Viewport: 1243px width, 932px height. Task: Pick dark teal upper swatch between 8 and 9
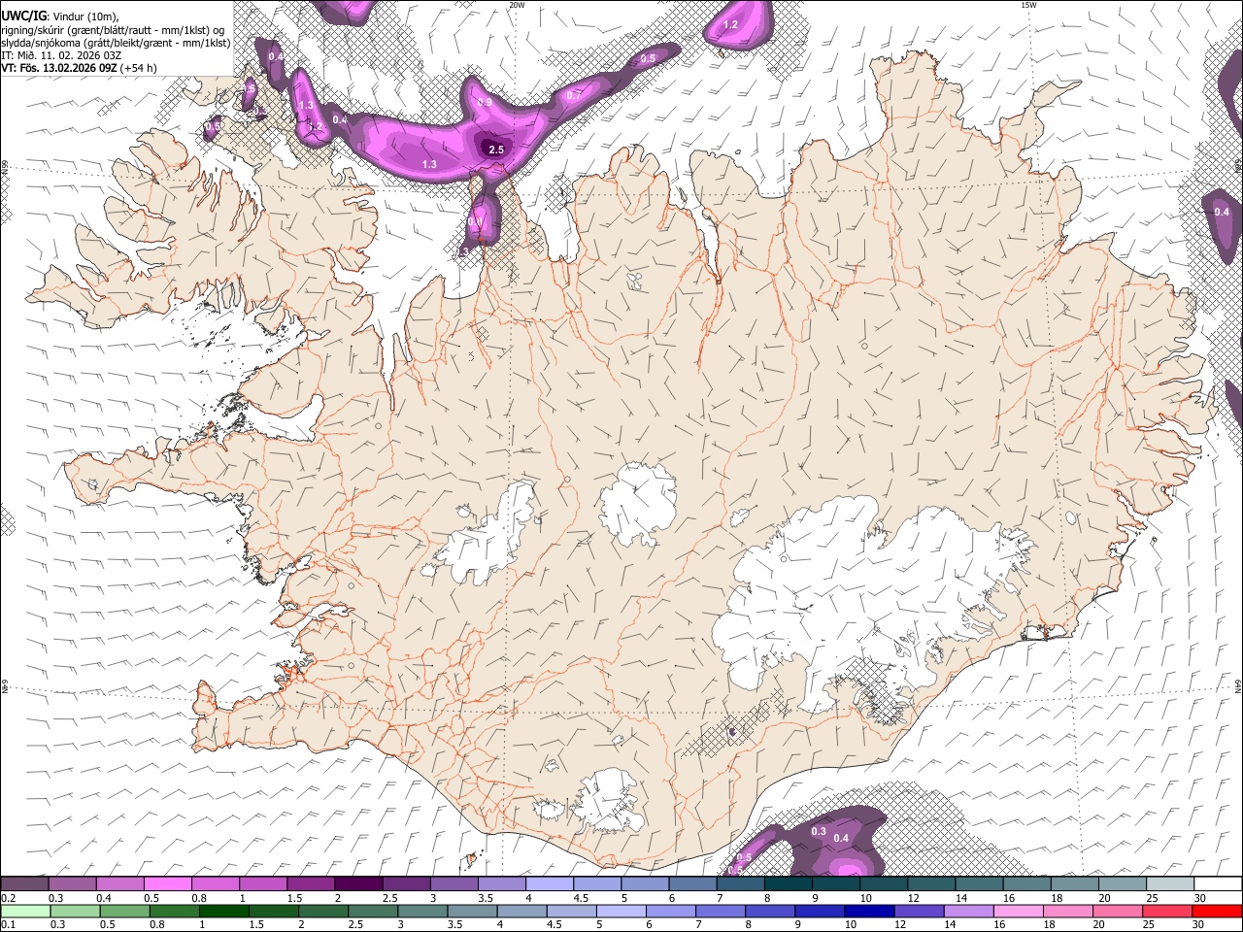pyautogui.click(x=788, y=883)
